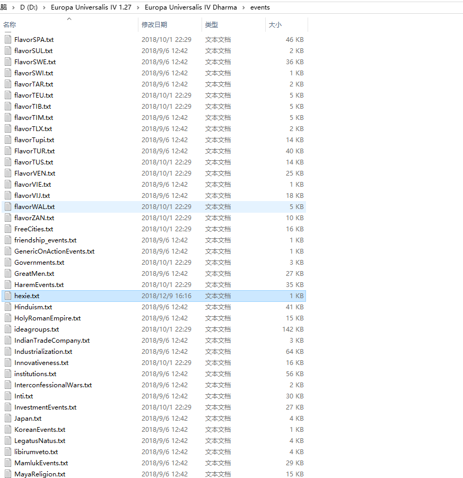The height and width of the screenshot is (478, 463).
Task: Select HaremEvents.txt file name
Action: click(x=39, y=285)
